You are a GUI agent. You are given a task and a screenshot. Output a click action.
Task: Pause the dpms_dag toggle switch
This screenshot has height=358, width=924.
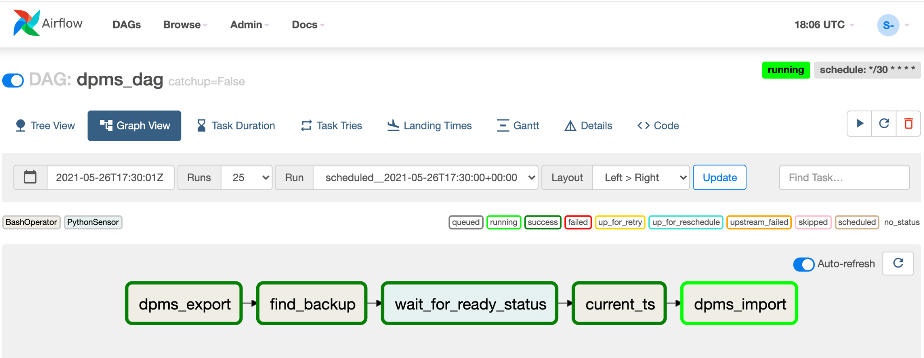tap(13, 81)
